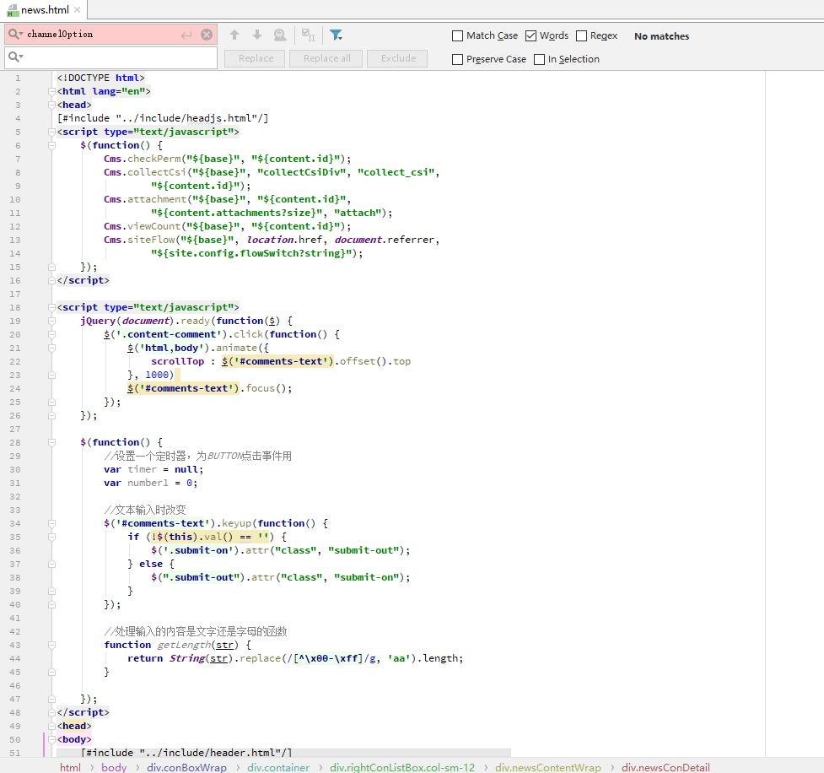This screenshot has width=824, height=773.
Task: Click the Find All usages icon
Action: 280,35
